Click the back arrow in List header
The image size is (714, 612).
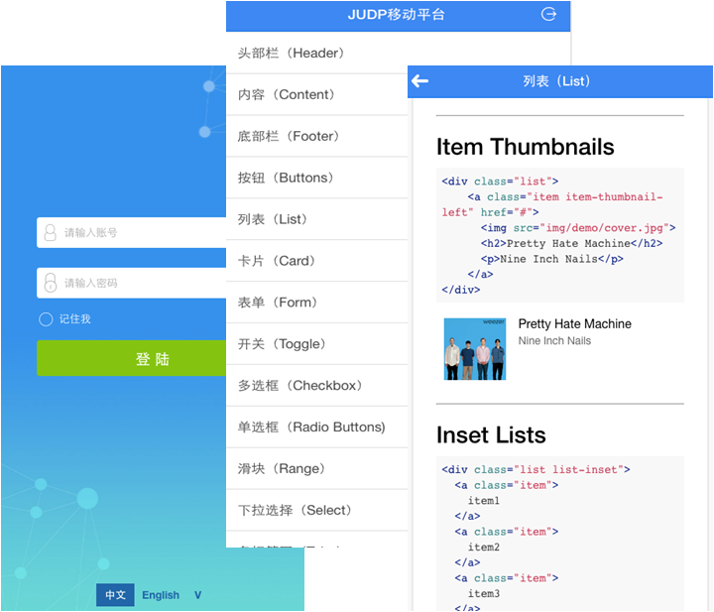point(420,81)
